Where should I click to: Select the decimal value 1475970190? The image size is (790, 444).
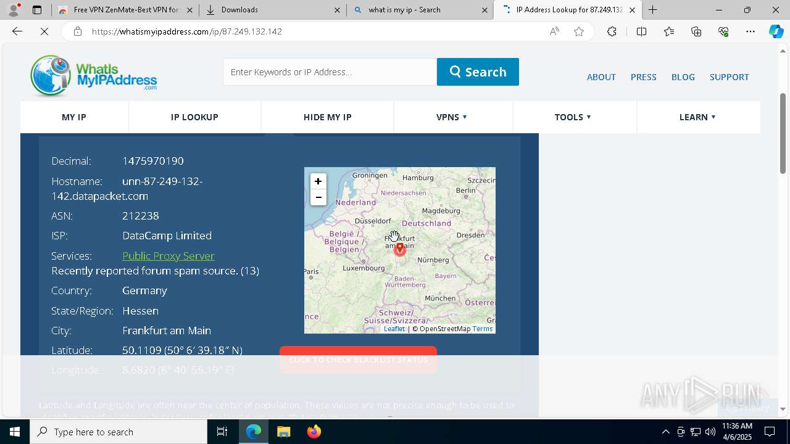click(x=153, y=161)
